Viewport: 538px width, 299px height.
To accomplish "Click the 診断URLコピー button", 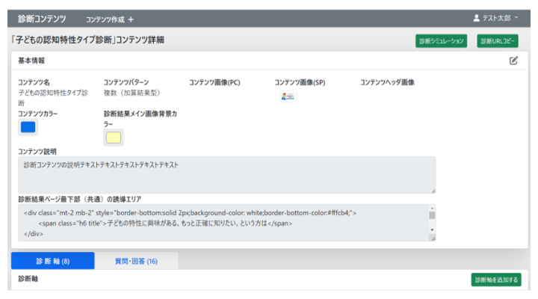I will click(498, 41).
